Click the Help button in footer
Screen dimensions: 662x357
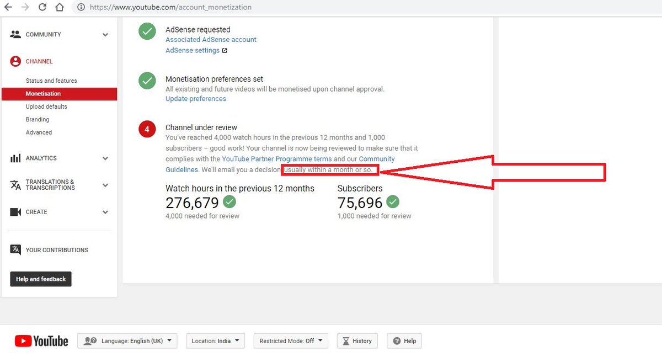coord(404,341)
